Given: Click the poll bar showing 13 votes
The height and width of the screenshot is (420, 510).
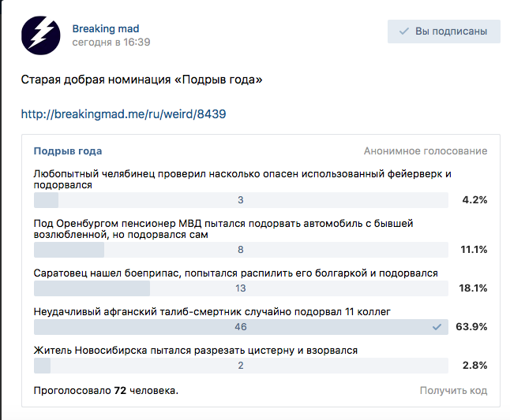Looking at the screenshot, I should click(241, 288).
